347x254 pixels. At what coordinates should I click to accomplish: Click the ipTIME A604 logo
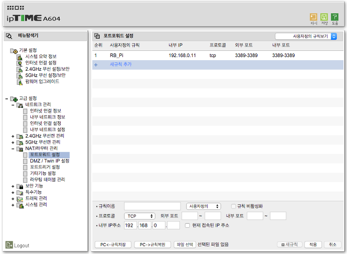pyautogui.click(x=33, y=18)
